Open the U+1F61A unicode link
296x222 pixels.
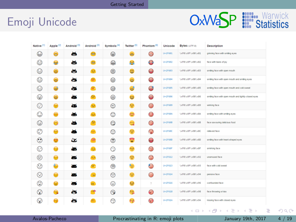(167, 200)
